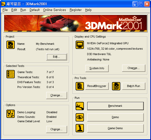Open the Help menu
Screen dimensions: 151x140
[x=88, y=10]
